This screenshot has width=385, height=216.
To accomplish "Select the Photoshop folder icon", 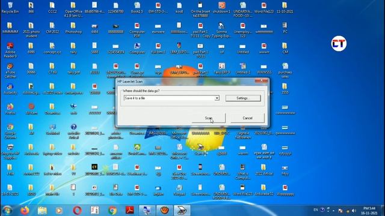I will pyautogui.click(x=73, y=28).
